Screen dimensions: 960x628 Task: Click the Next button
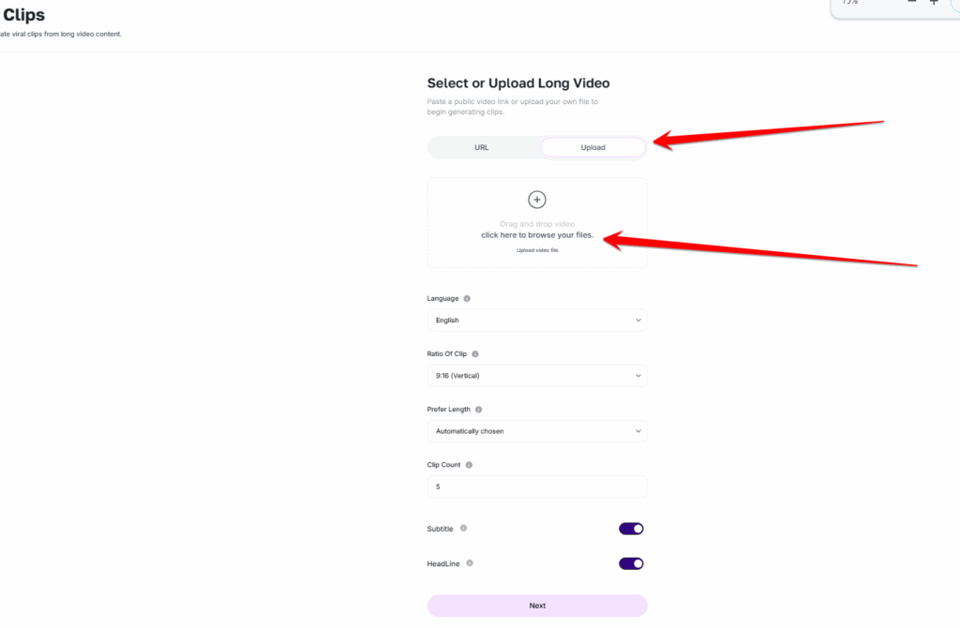[537, 606]
